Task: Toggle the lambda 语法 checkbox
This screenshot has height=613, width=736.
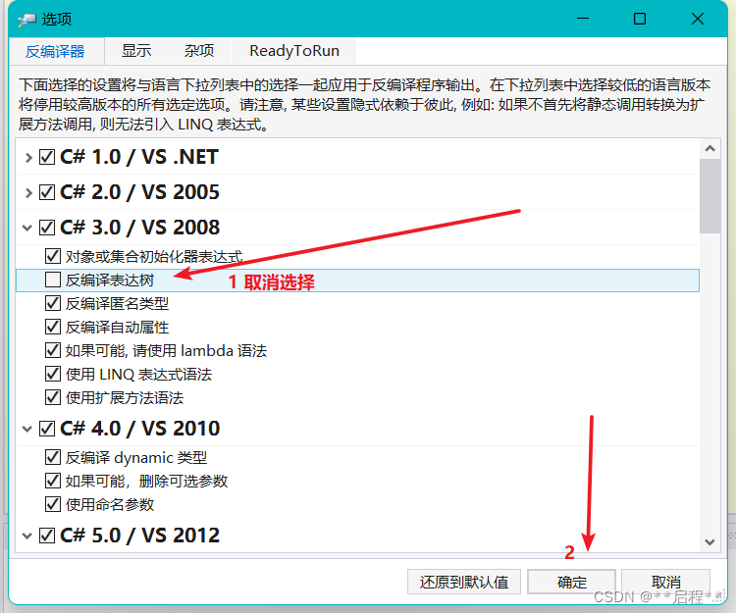Action: tap(53, 350)
